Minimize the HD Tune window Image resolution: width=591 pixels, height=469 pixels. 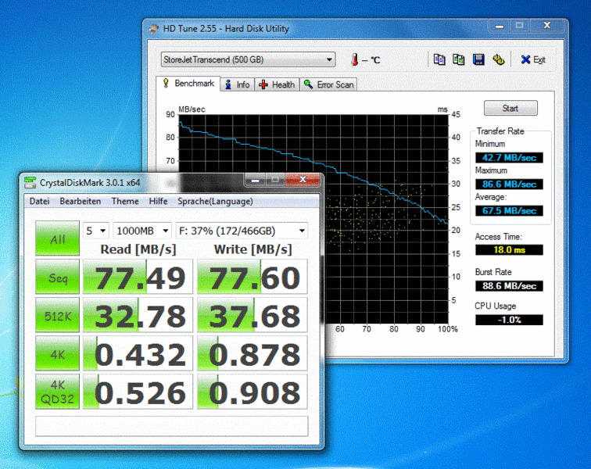point(500,26)
